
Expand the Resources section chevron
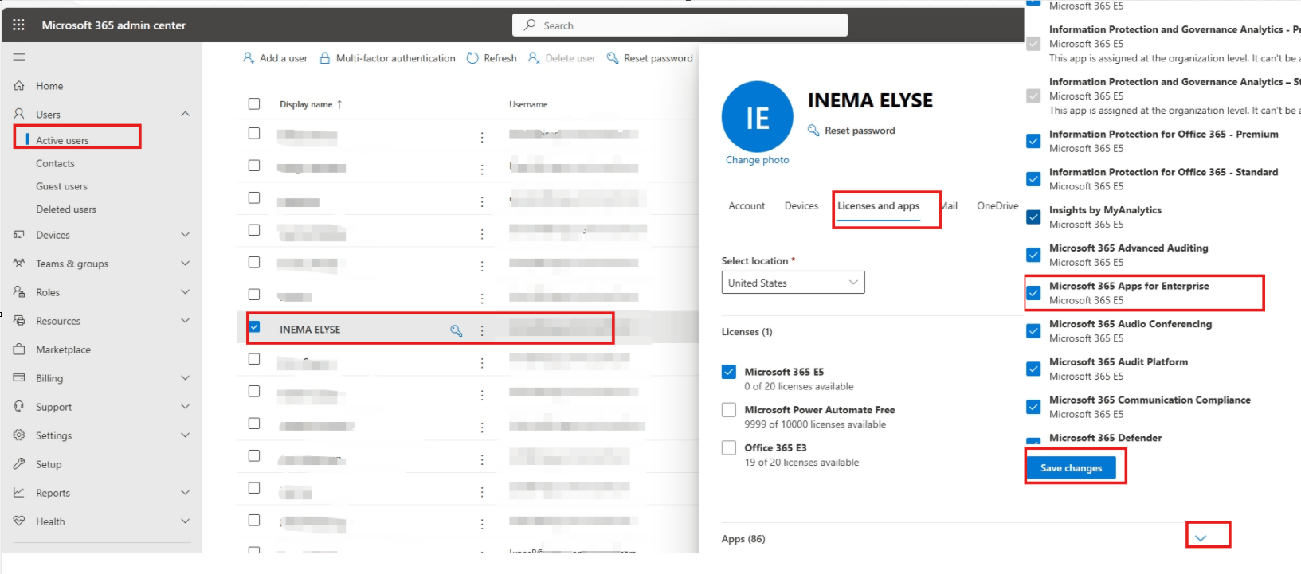(x=186, y=321)
